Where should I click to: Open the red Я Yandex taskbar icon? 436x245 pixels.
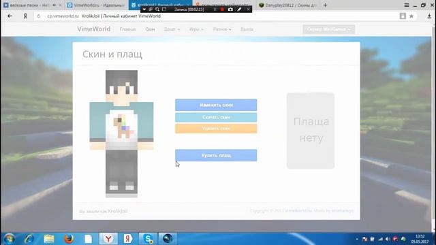128,239
